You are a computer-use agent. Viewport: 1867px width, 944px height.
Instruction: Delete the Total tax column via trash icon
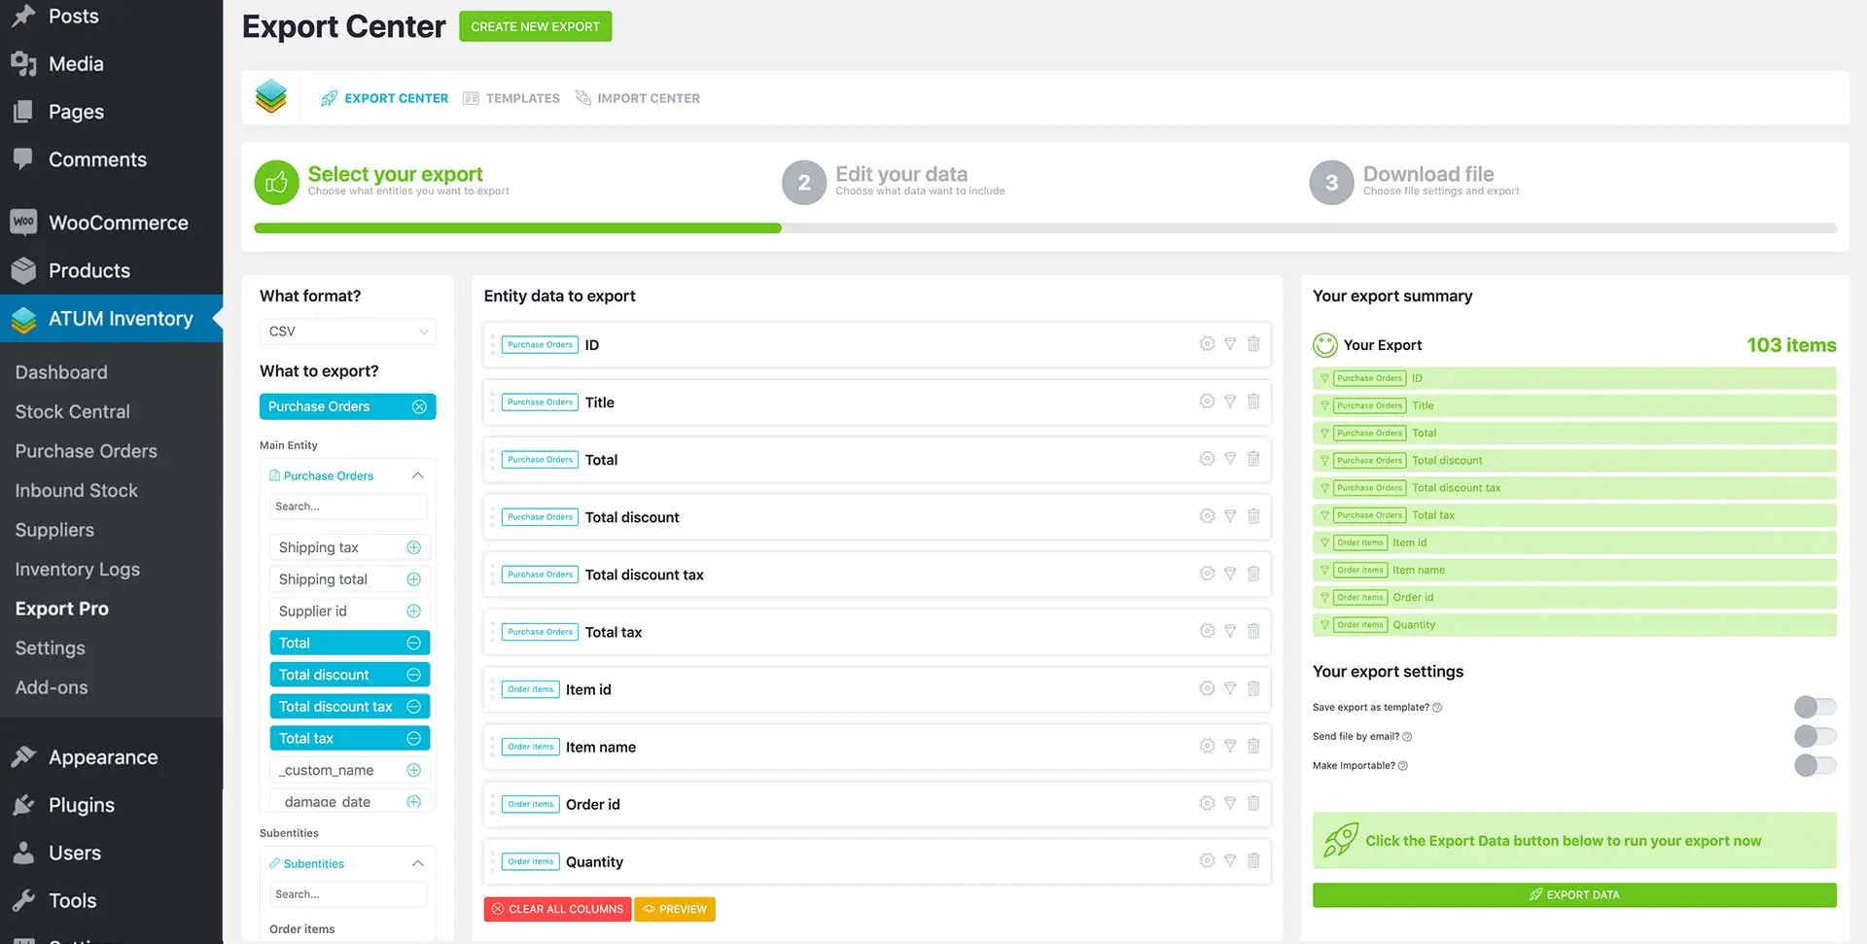pos(1253,631)
